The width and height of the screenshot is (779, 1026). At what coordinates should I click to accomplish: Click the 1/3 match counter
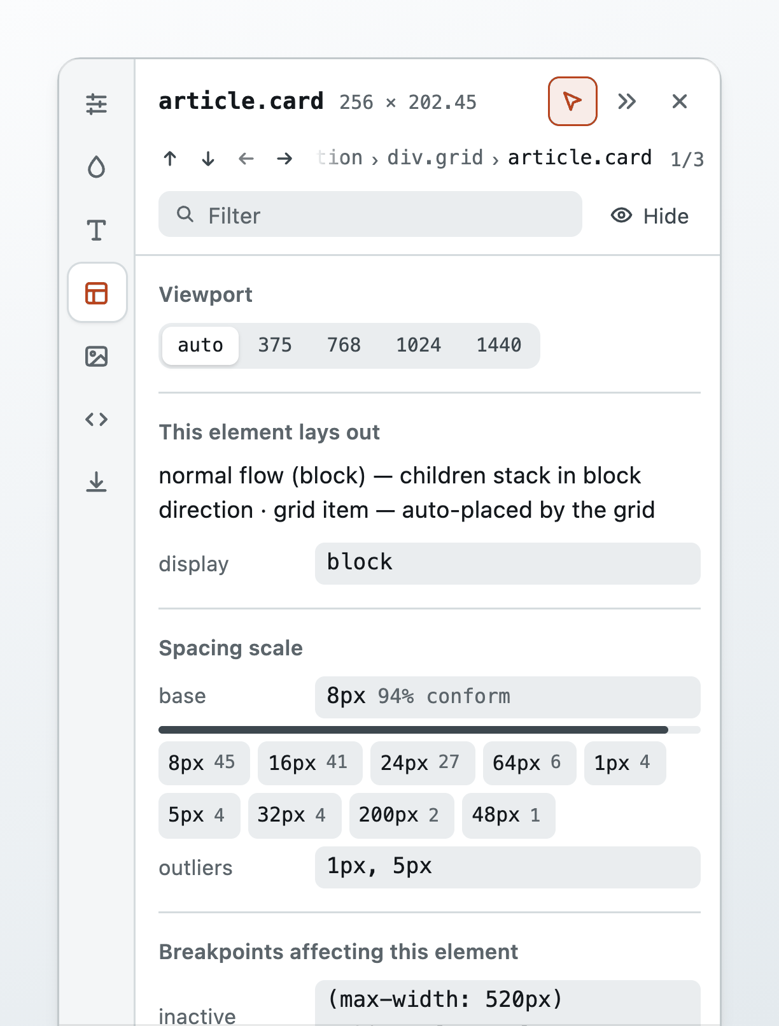click(x=687, y=159)
